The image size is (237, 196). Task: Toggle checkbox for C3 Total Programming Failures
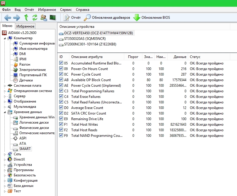(61, 91)
